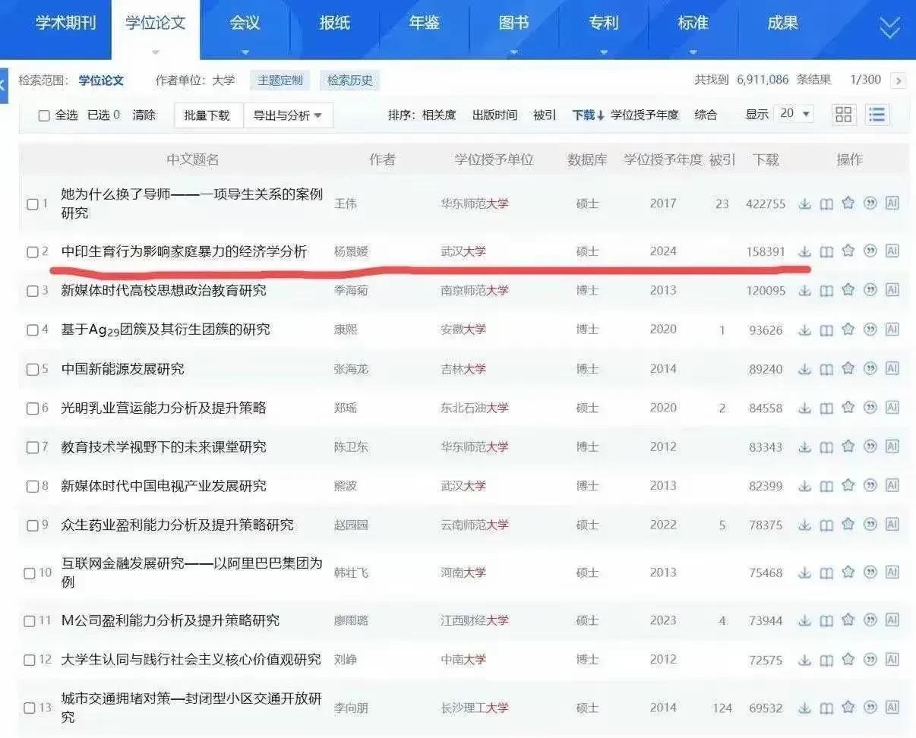Open the 学术期刊 tab
Image resolution: width=916 pixels, height=738 pixels.
66,23
